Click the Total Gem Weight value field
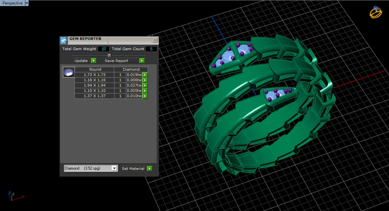Image resolution: width=389 pixels, height=211 pixels. click(104, 49)
